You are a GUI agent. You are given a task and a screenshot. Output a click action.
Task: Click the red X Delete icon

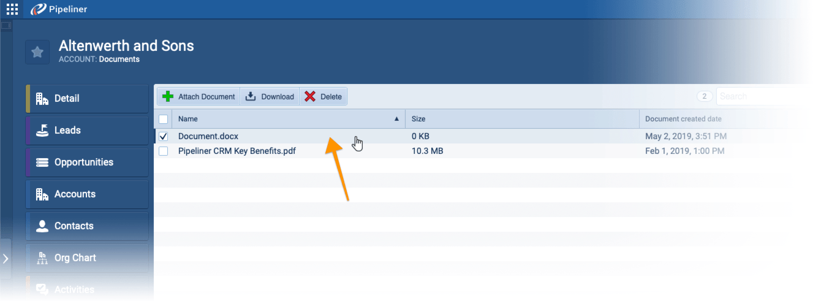[x=310, y=97]
